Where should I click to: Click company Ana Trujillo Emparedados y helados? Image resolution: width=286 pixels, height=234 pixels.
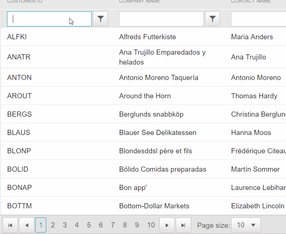point(162,57)
